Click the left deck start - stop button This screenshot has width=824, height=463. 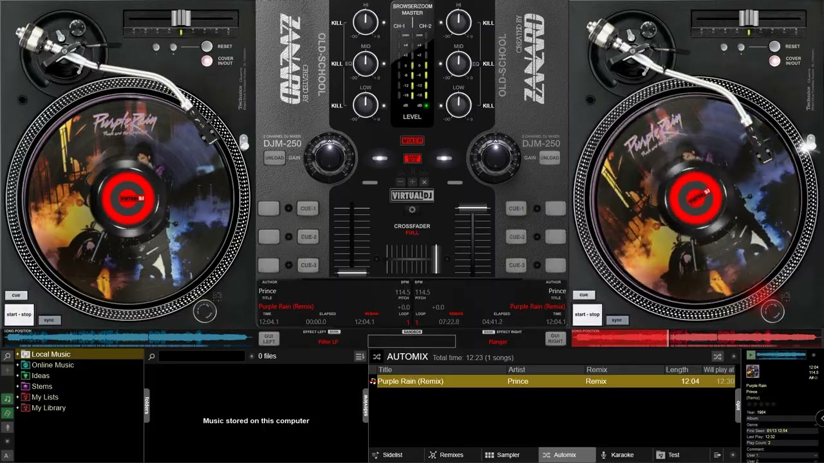[19, 314]
